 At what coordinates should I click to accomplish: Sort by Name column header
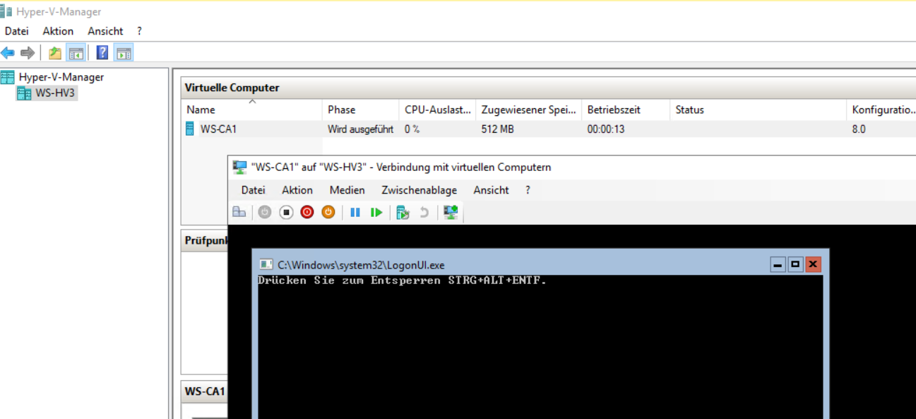(251, 110)
